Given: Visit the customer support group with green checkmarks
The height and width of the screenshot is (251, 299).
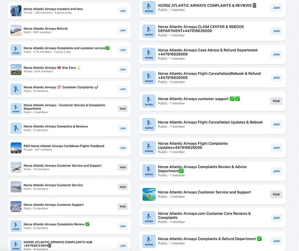Looking at the screenshot, I should (276, 101).
